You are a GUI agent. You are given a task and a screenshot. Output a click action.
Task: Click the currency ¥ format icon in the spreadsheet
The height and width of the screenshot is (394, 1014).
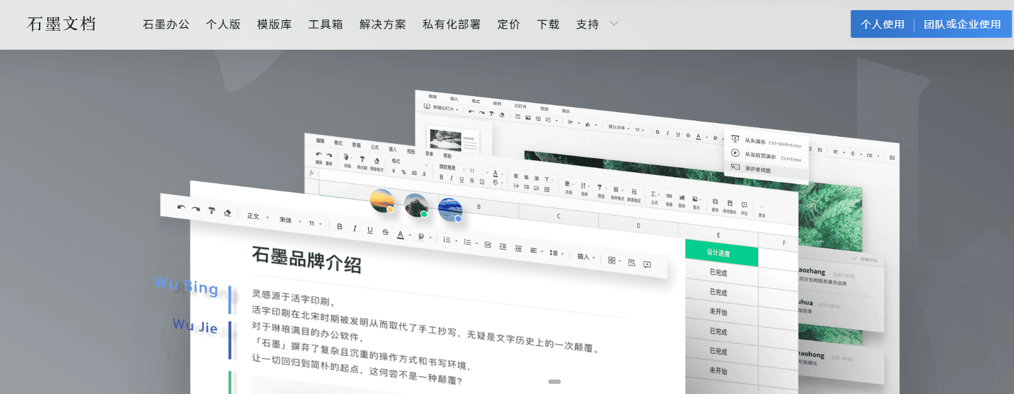(394, 171)
